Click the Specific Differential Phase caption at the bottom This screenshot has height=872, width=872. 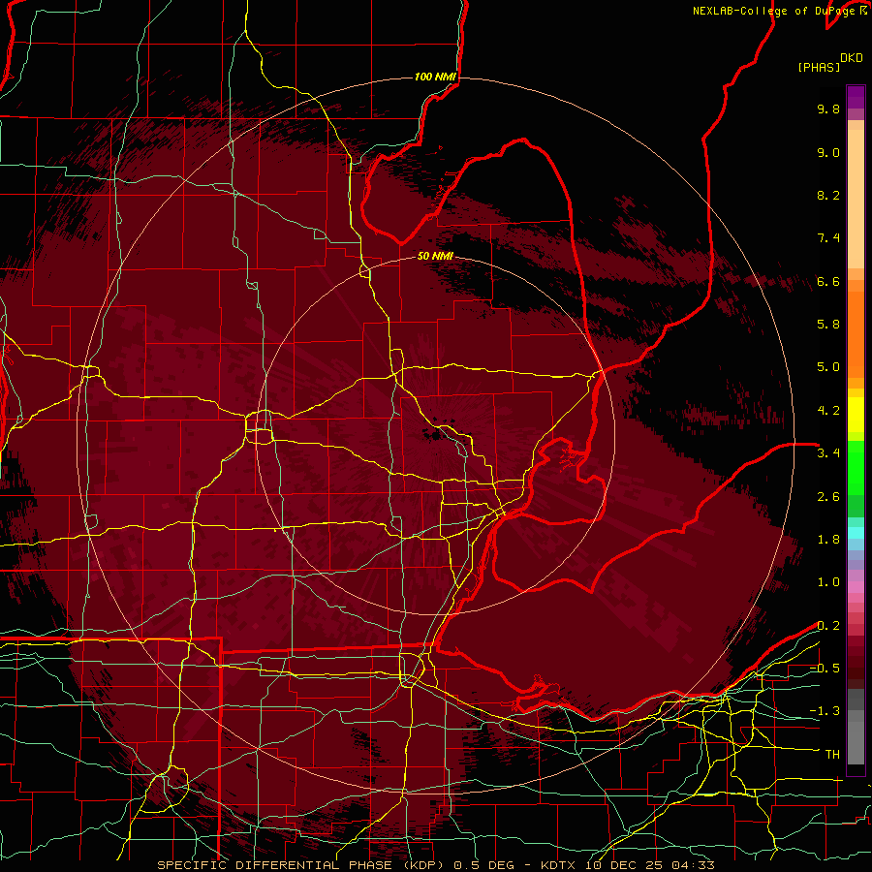(435, 865)
